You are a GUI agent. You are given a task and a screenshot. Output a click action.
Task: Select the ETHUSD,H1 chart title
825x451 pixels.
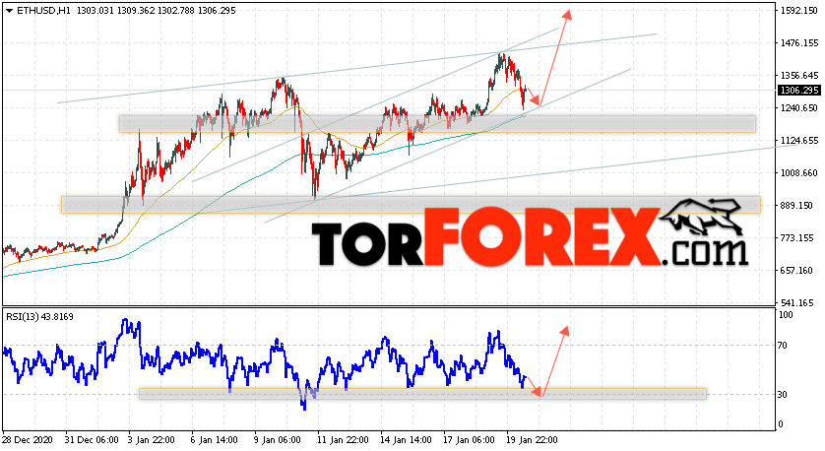45,11
